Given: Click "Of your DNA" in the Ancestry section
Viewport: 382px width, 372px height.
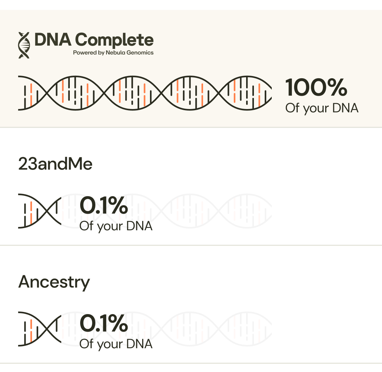Looking at the screenshot, I should tap(116, 344).
